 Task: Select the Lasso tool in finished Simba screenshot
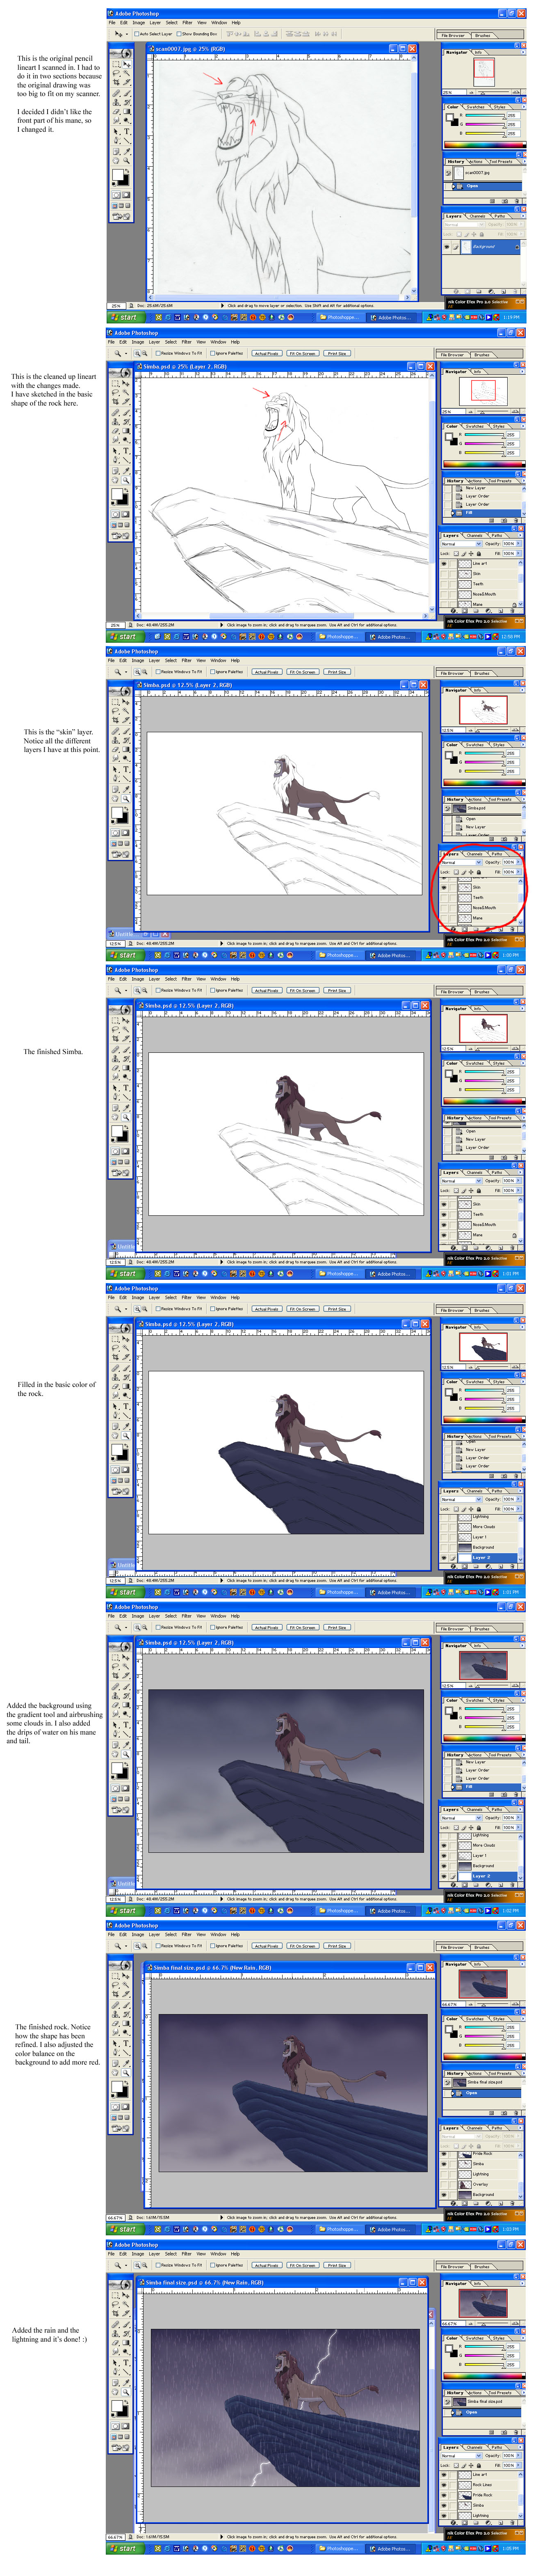[116, 1029]
